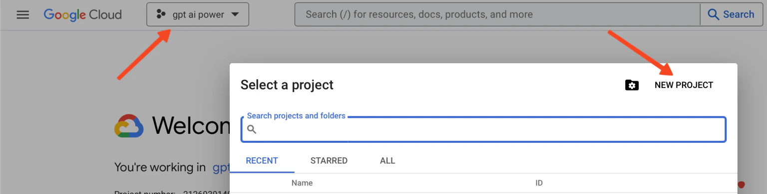Switch to the ALL tab
Image resolution: width=767 pixels, height=194 pixels.
387,161
